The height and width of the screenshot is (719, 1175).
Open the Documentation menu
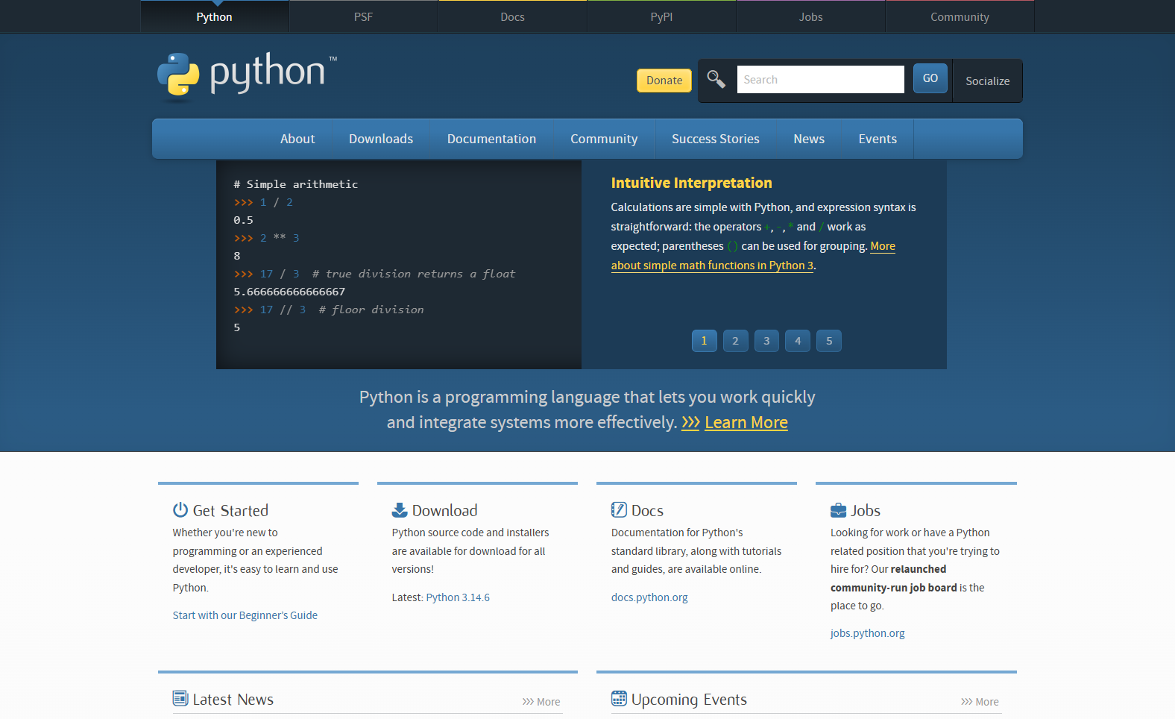point(491,139)
